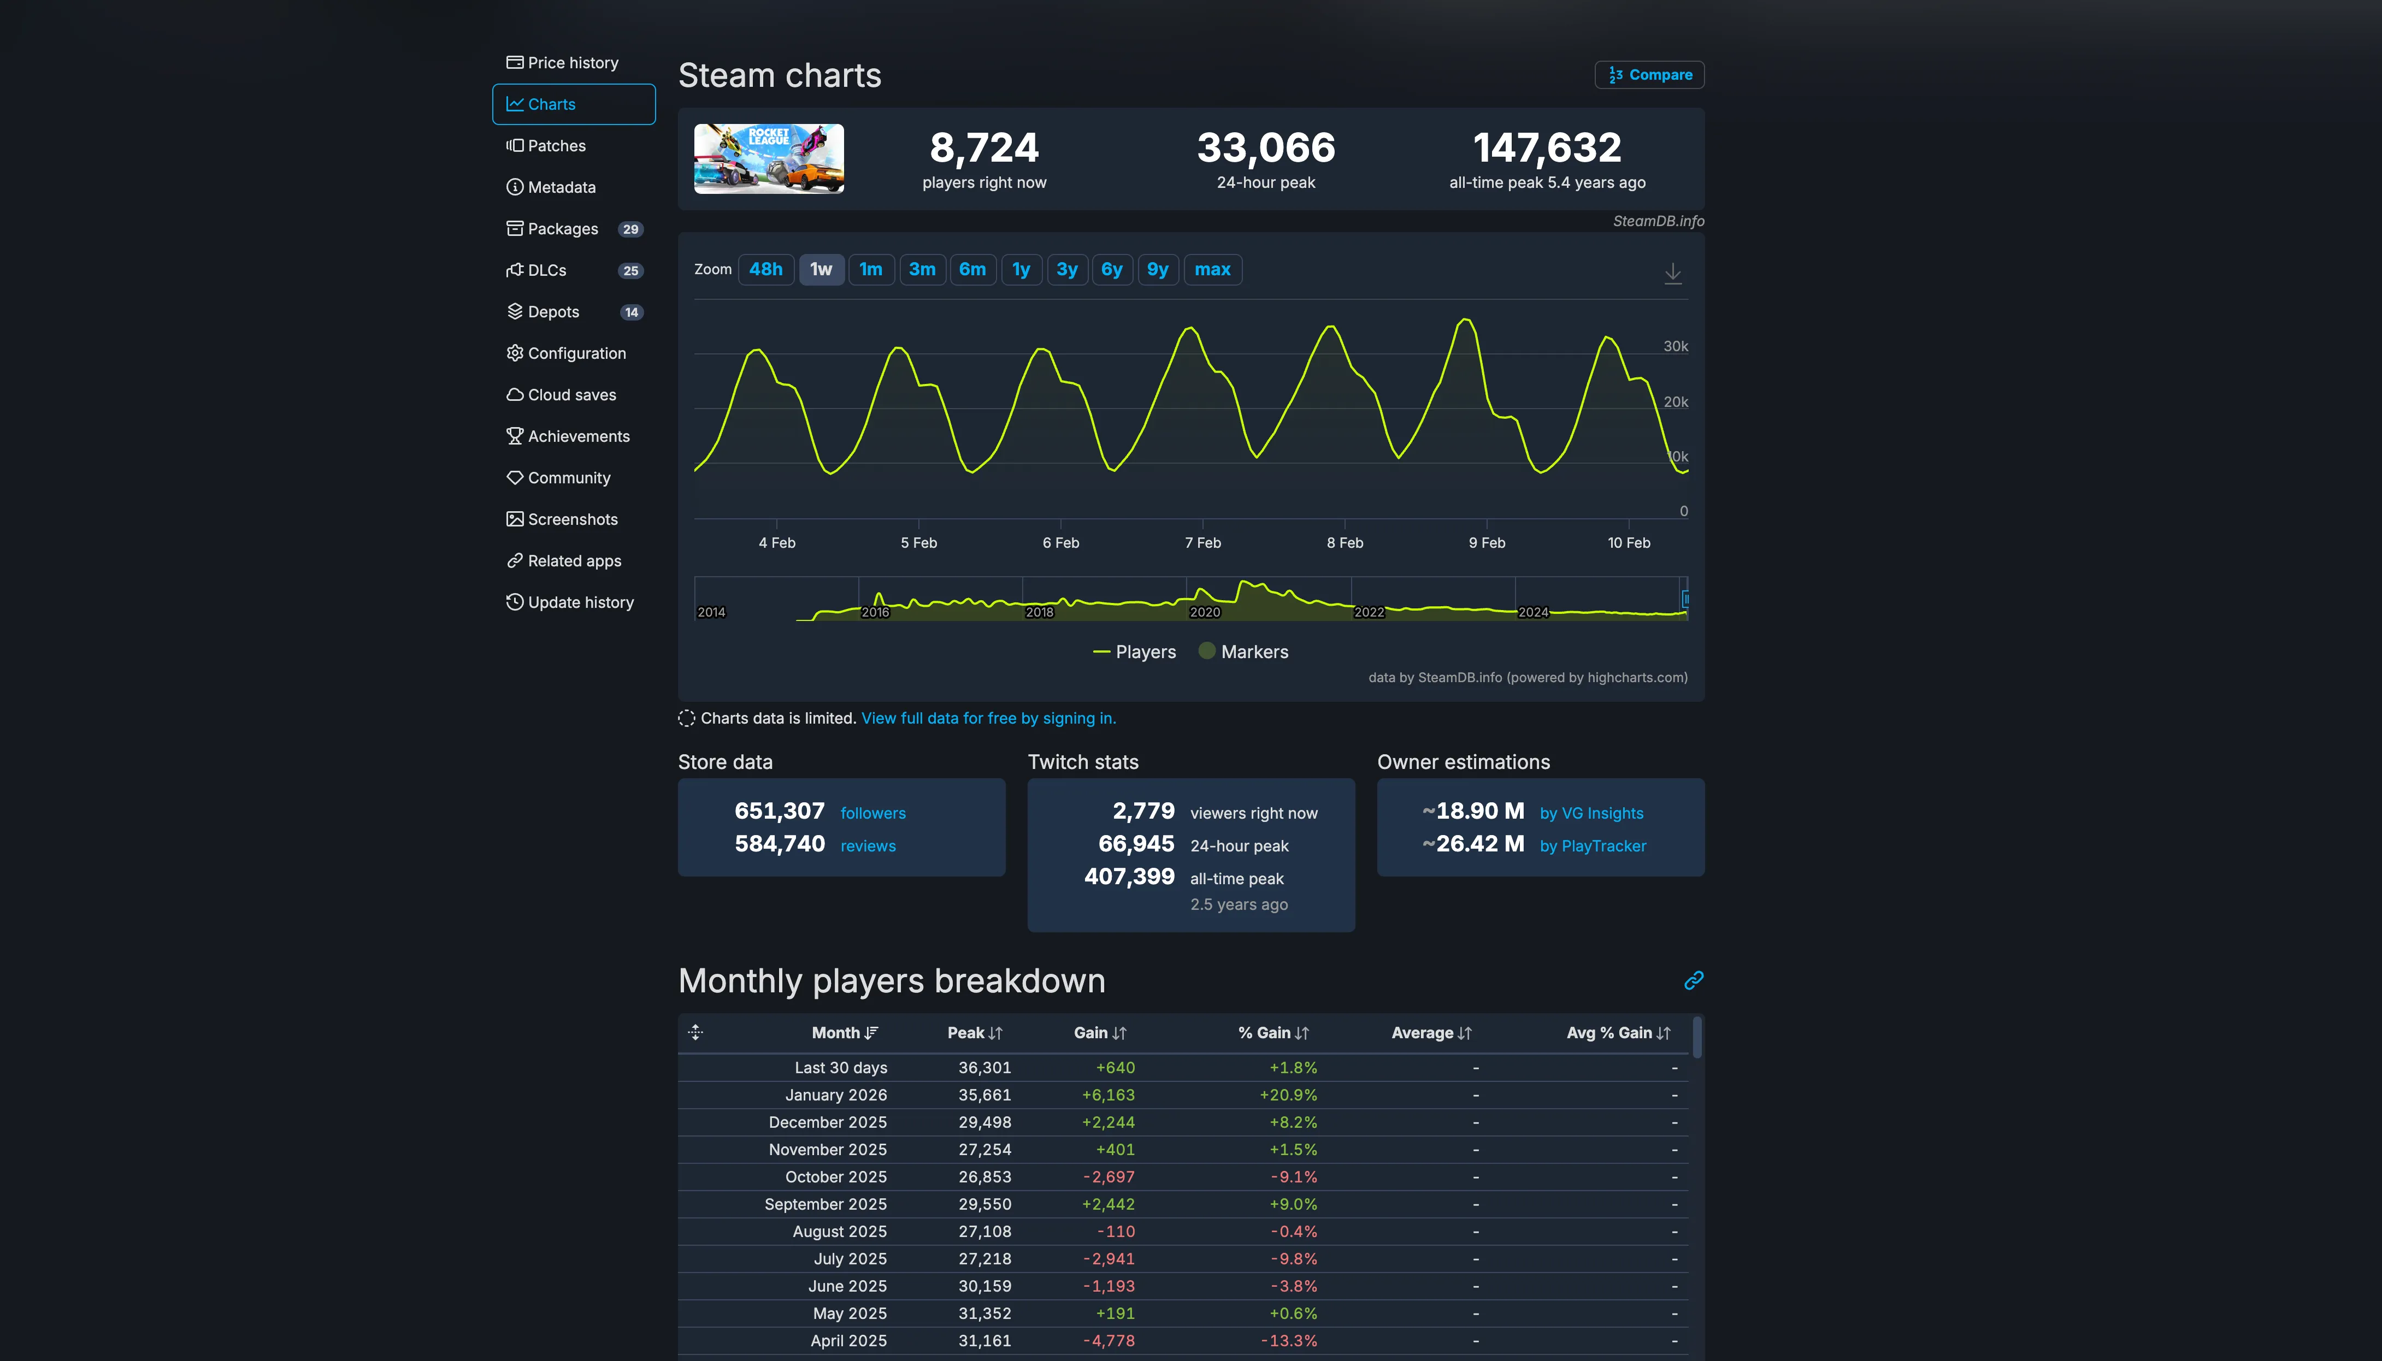This screenshot has width=2382, height=1361.
Task: Click the Compare button
Action: click(x=1649, y=74)
